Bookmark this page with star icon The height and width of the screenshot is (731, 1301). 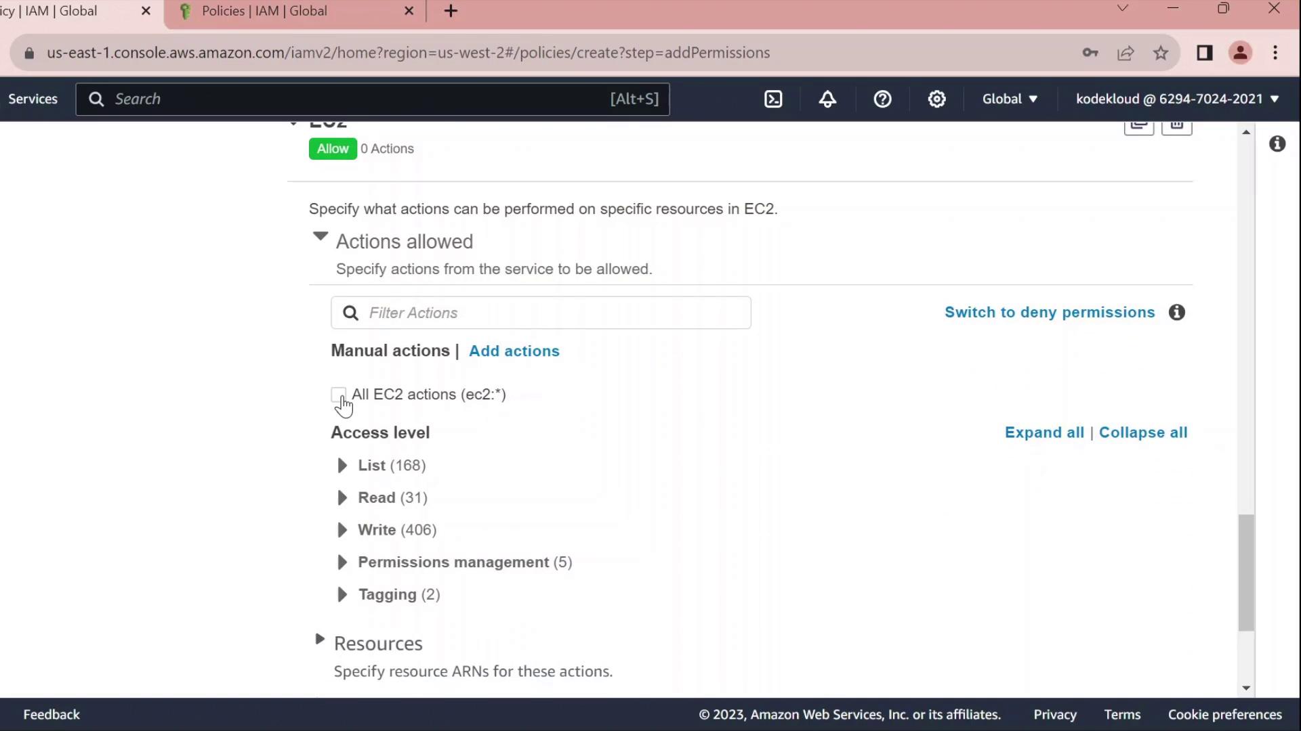[x=1161, y=53]
